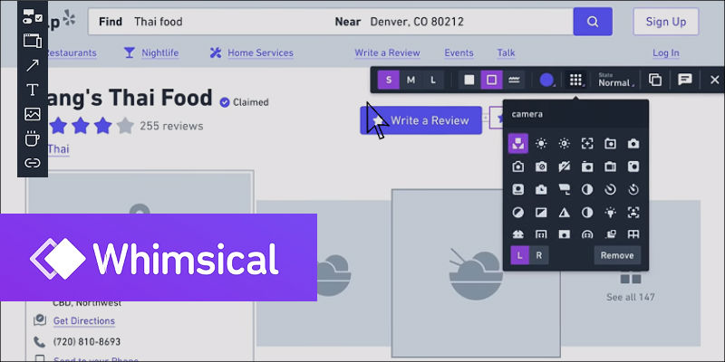Viewport: 725px width, 362px height.
Task: Switch to the outlined button style
Action: tap(491, 80)
